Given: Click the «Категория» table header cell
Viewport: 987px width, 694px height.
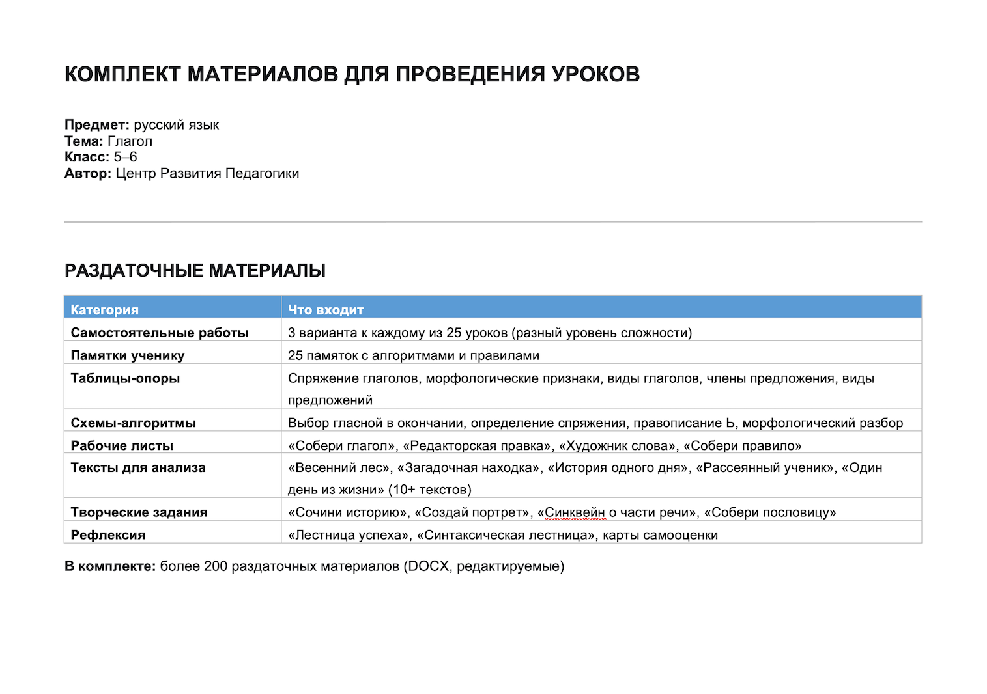Looking at the screenshot, I should [x=173, y=307].
